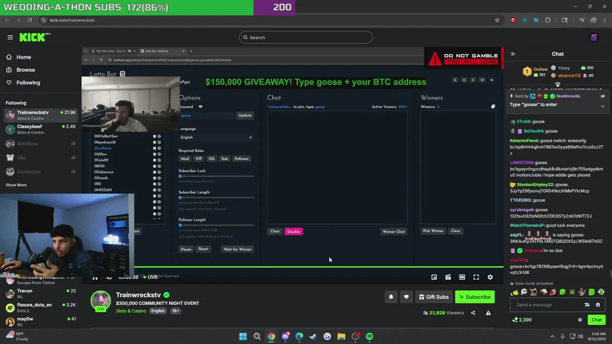Viewport: 612px width, 344px height.
Task: Collapse the pinned message chevron
Action: click(x=602, y=106)
